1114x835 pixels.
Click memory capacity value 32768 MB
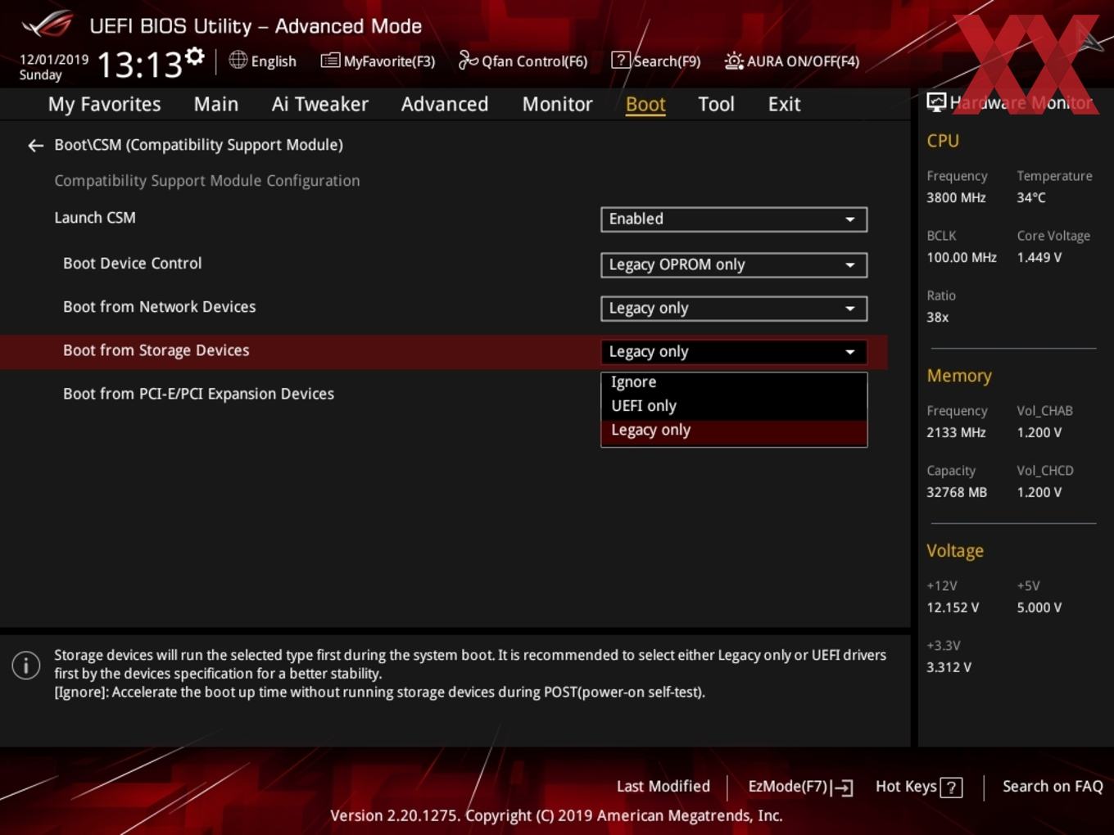(x=957, y=493)
